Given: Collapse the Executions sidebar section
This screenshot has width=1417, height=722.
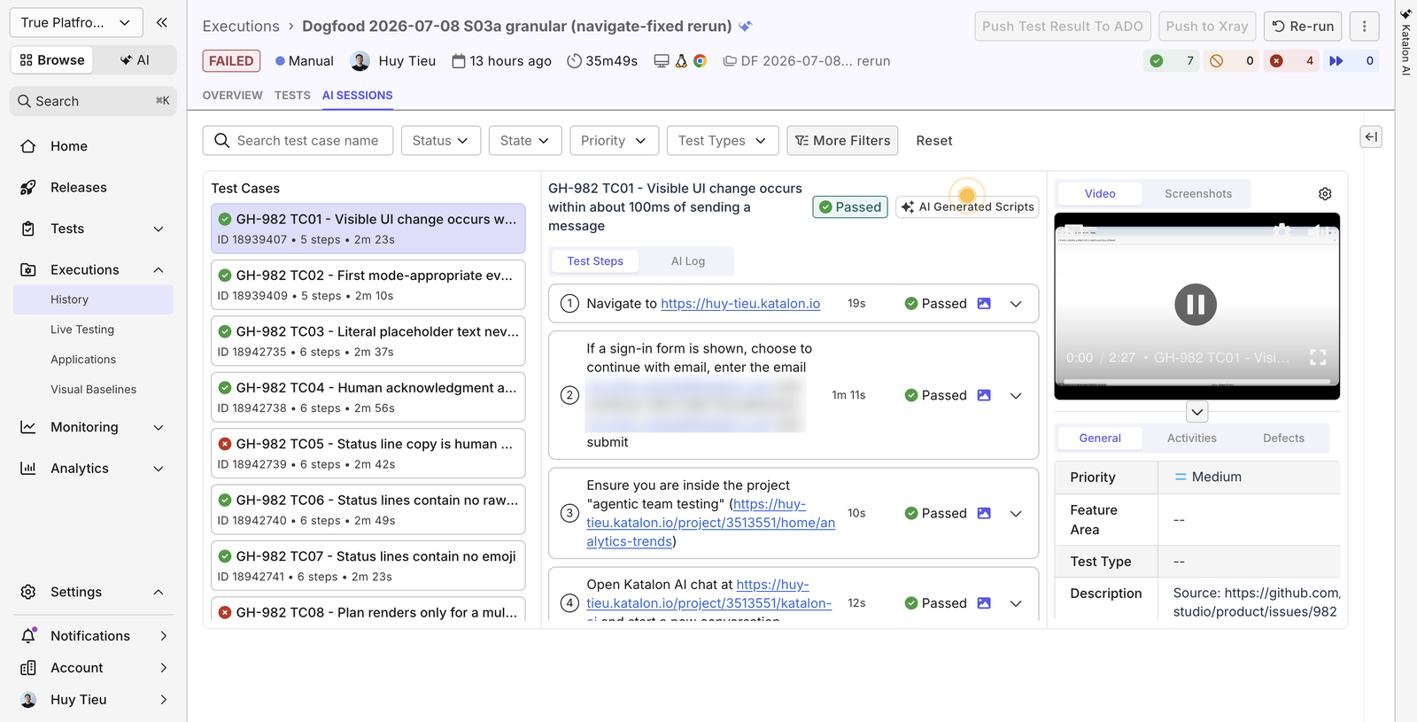Looking at the screenshot, I should [159, 269].
